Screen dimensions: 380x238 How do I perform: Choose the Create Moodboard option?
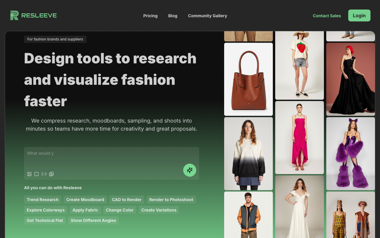point(85,200)
